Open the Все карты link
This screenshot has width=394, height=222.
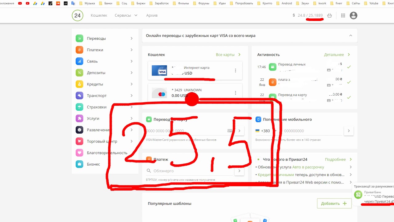click(228, 55)
